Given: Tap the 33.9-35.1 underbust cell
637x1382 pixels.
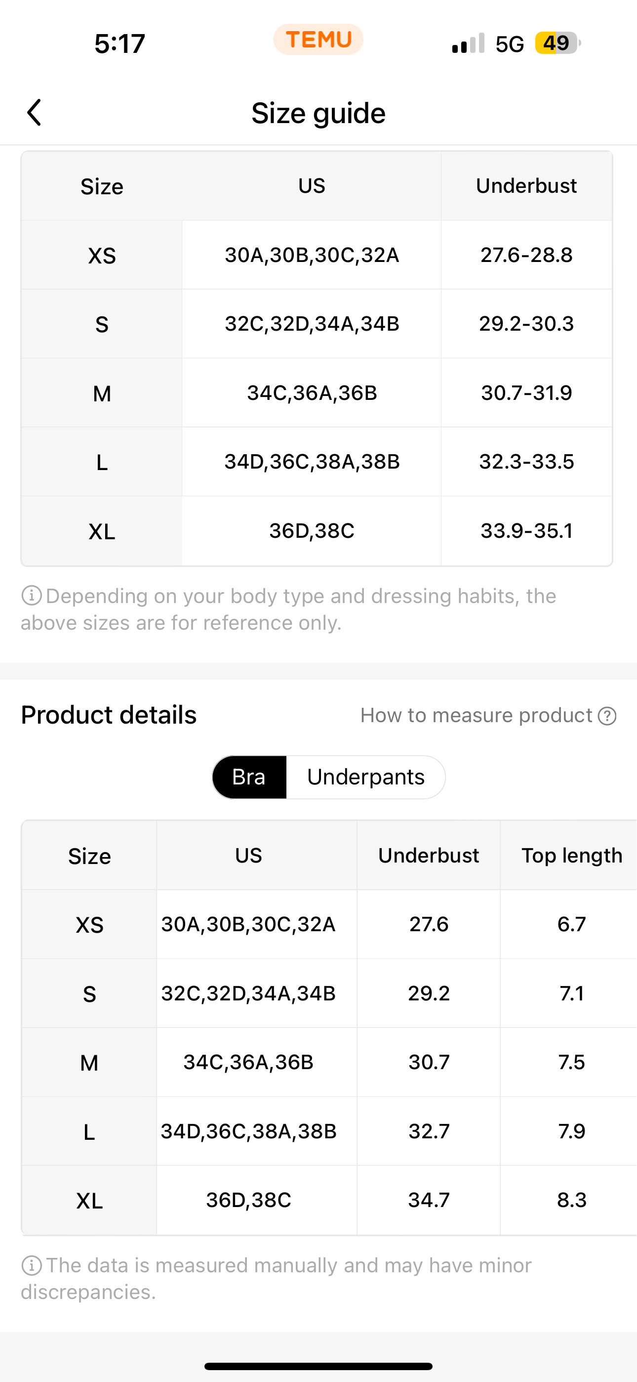Looking at the screenshot, I should tap(526, 530).
